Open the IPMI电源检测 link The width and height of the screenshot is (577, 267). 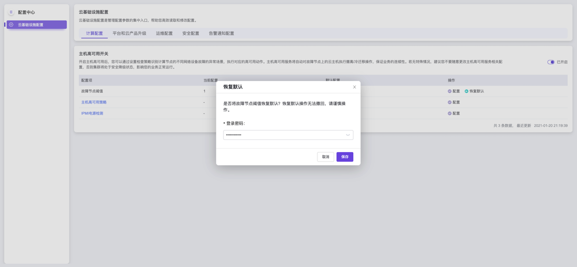click(92, 114)
